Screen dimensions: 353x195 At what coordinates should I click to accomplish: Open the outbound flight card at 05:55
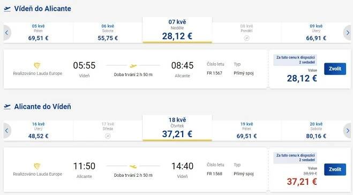click(x=136, y=69)
